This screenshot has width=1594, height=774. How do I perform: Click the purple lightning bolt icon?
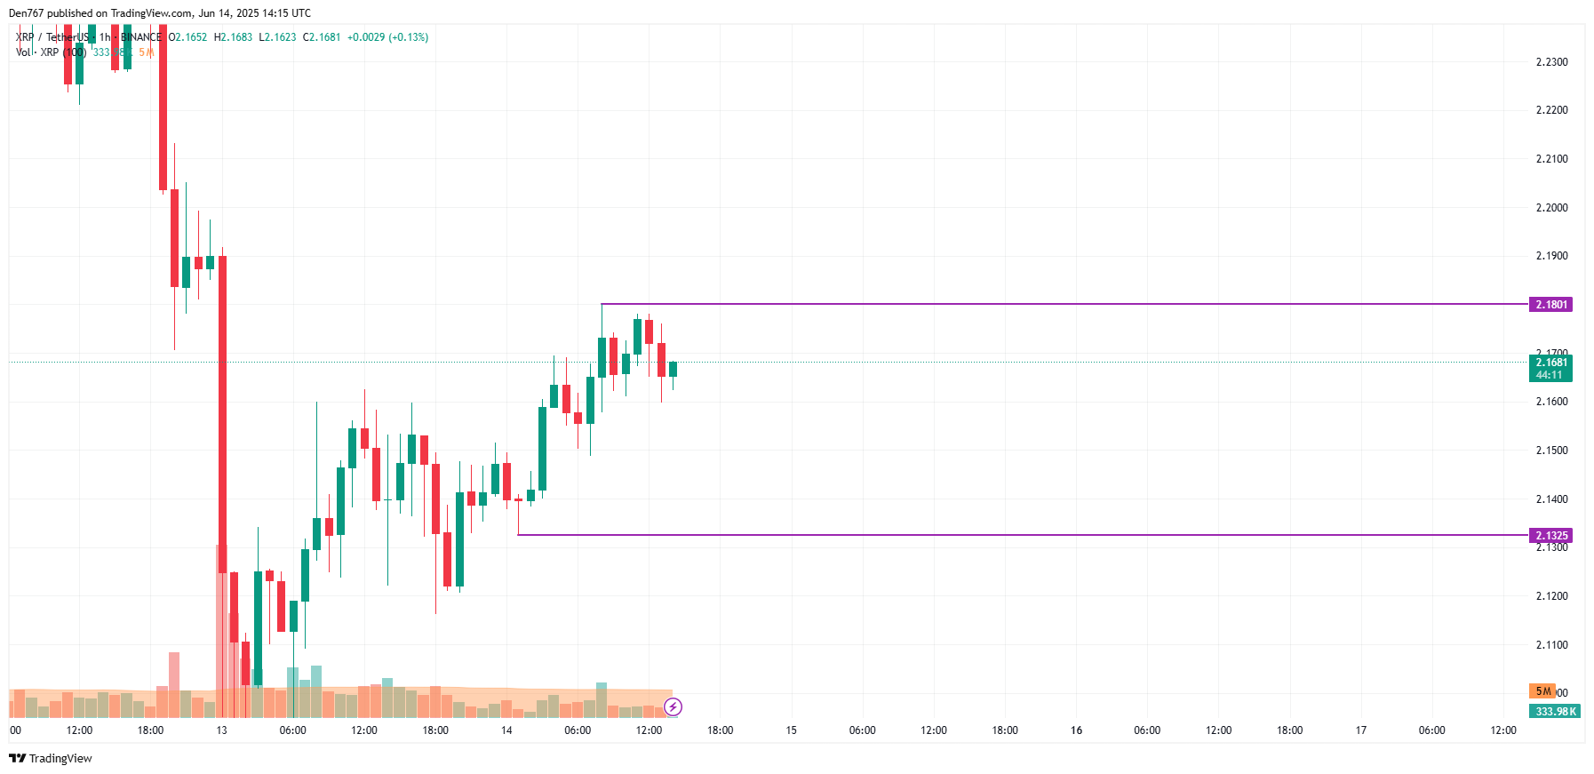coord(673,707)
